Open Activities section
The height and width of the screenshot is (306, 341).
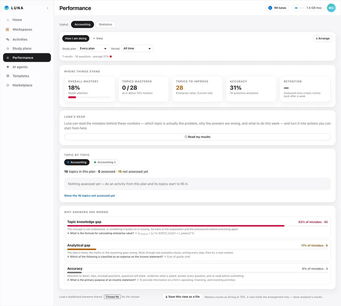point(27,39)
